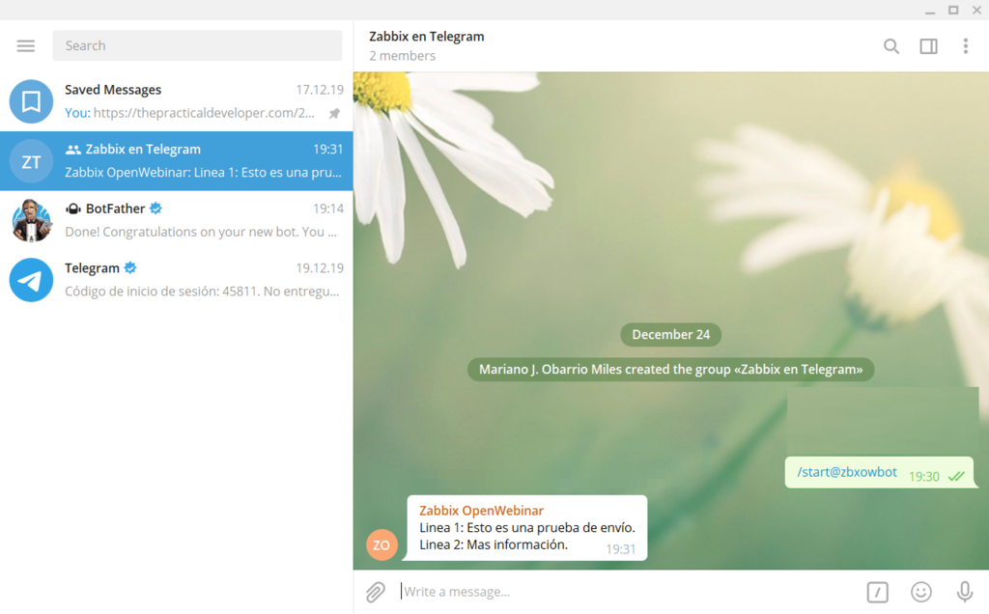The width and height of the screenshot is (989, 614).
Task: Click the /start@zbxowbot command link
Action: pos(847,473)
